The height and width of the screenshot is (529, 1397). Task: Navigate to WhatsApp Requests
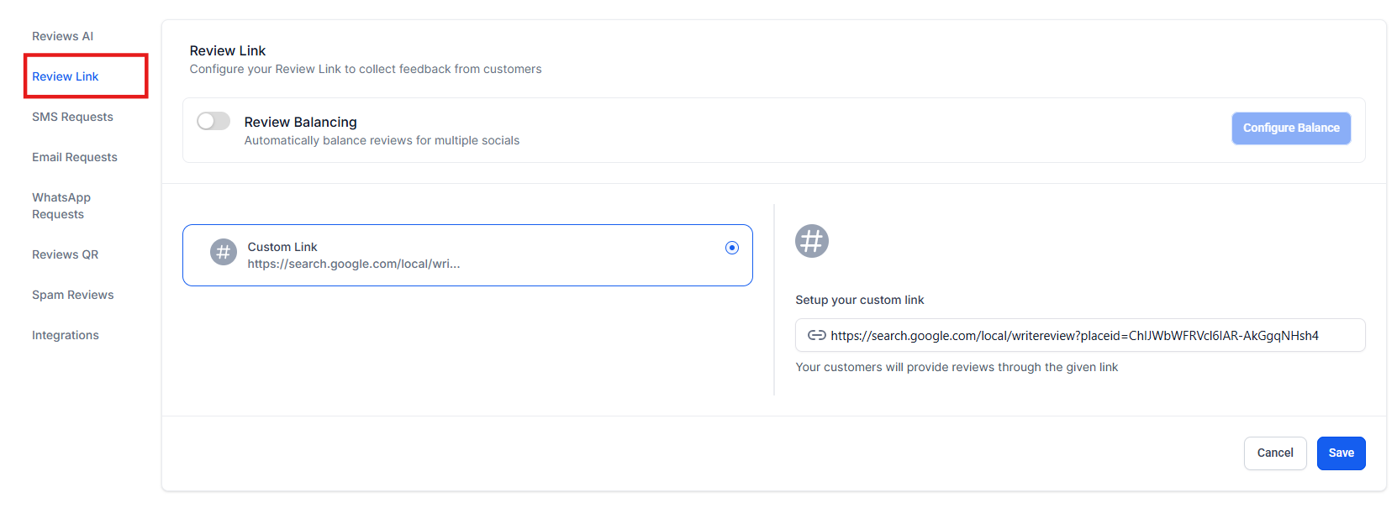[61, 206]
